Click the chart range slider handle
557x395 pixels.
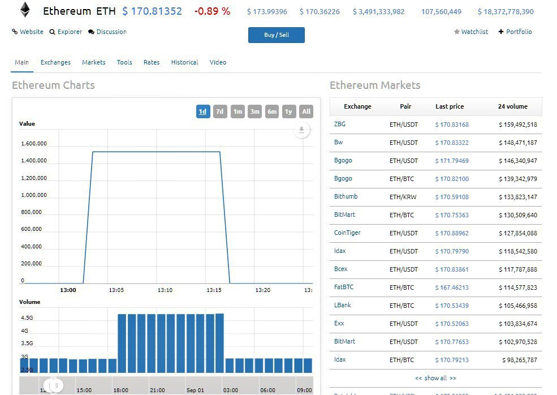(57, 385)
